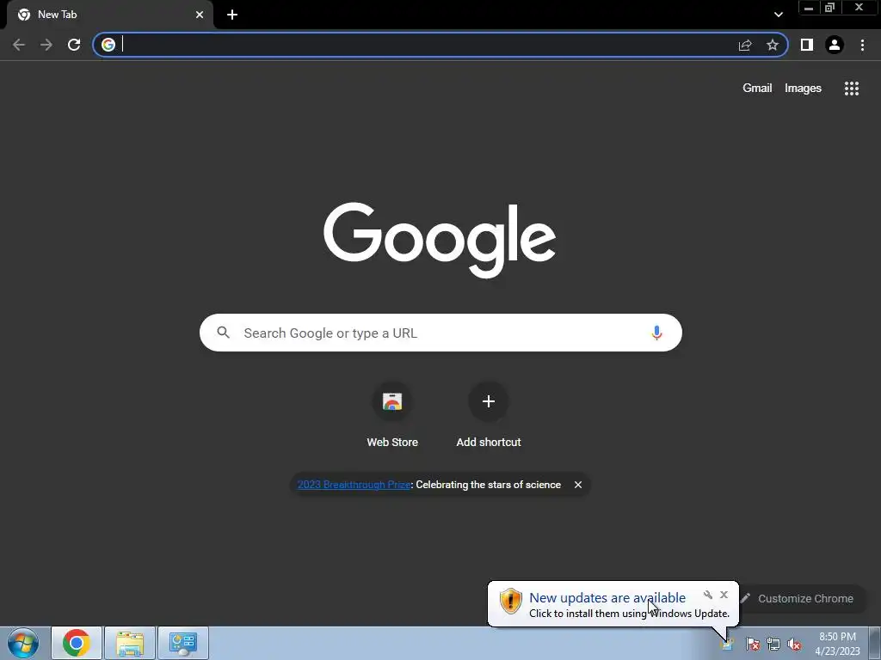The image size is (881, 660).
Task: Go forward using the forward arrow
Action: [x=46, y=45]
